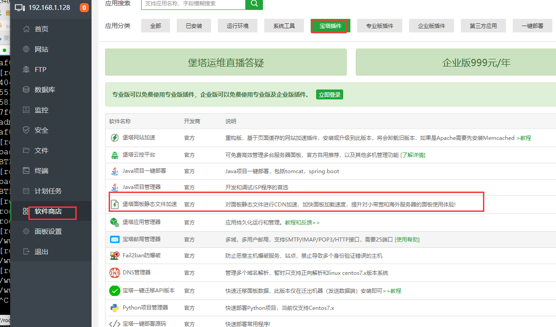Click the Java项目一键部署 plugin name
The height and width of the screenshot is (327, 556).
click(x=144, y=171)
